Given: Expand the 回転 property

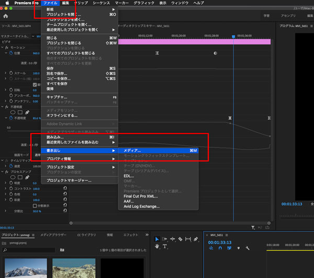Looking at the screenshot, I should click(x=6, y=90).
